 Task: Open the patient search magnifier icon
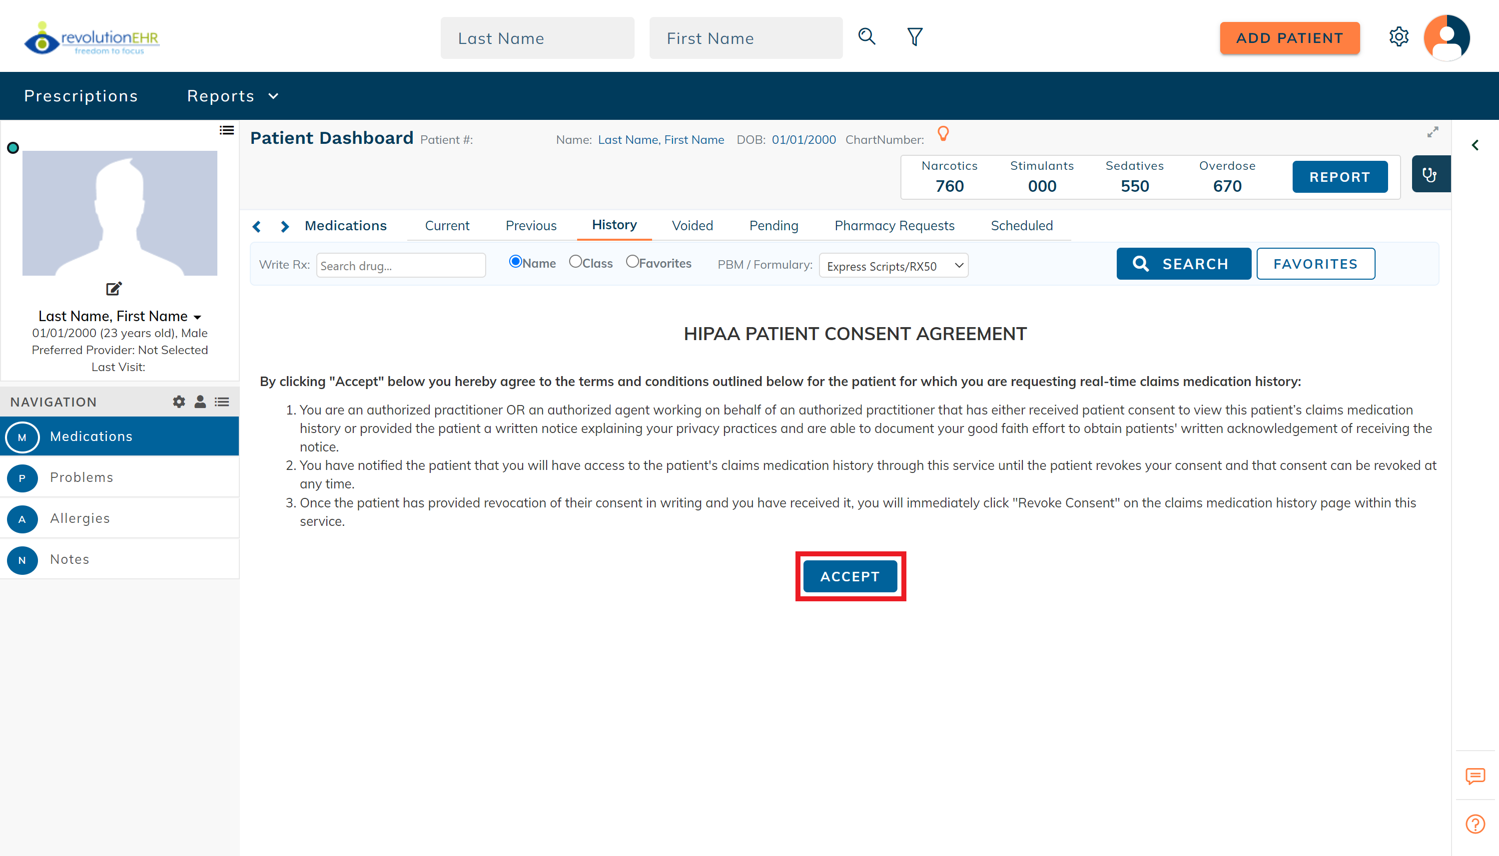click(x=866, y=36)
